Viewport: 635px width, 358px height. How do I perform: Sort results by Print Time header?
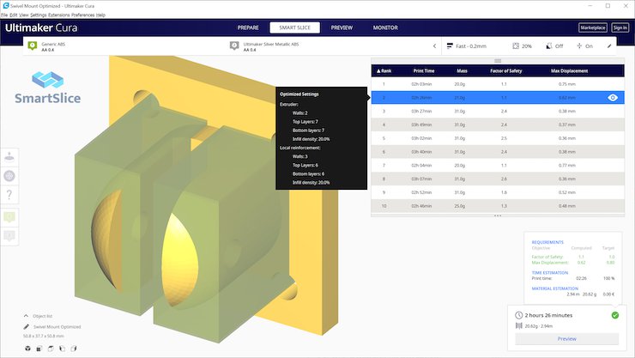[424, 71]
